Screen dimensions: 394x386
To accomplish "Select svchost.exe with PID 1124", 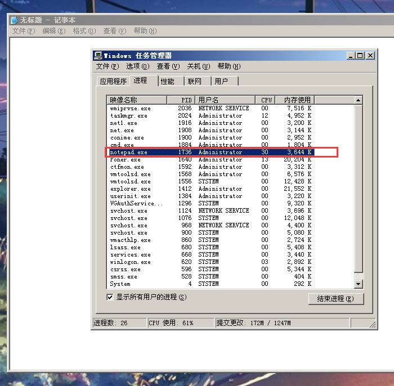I will pos(211,210).
